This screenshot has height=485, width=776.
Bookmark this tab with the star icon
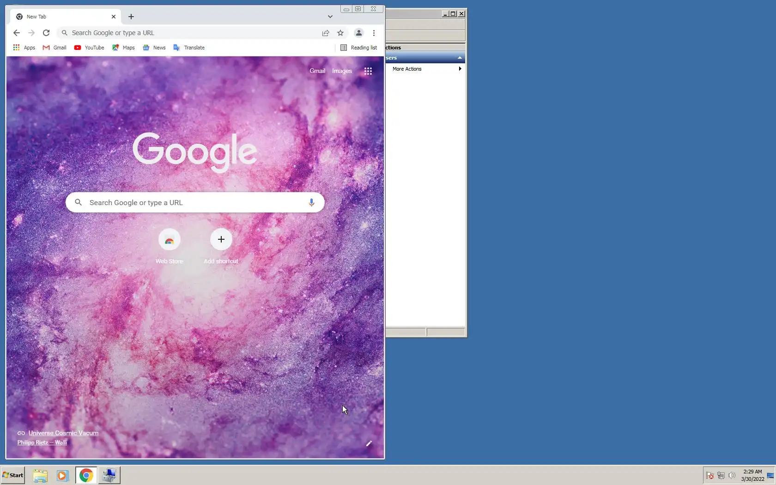340,33
